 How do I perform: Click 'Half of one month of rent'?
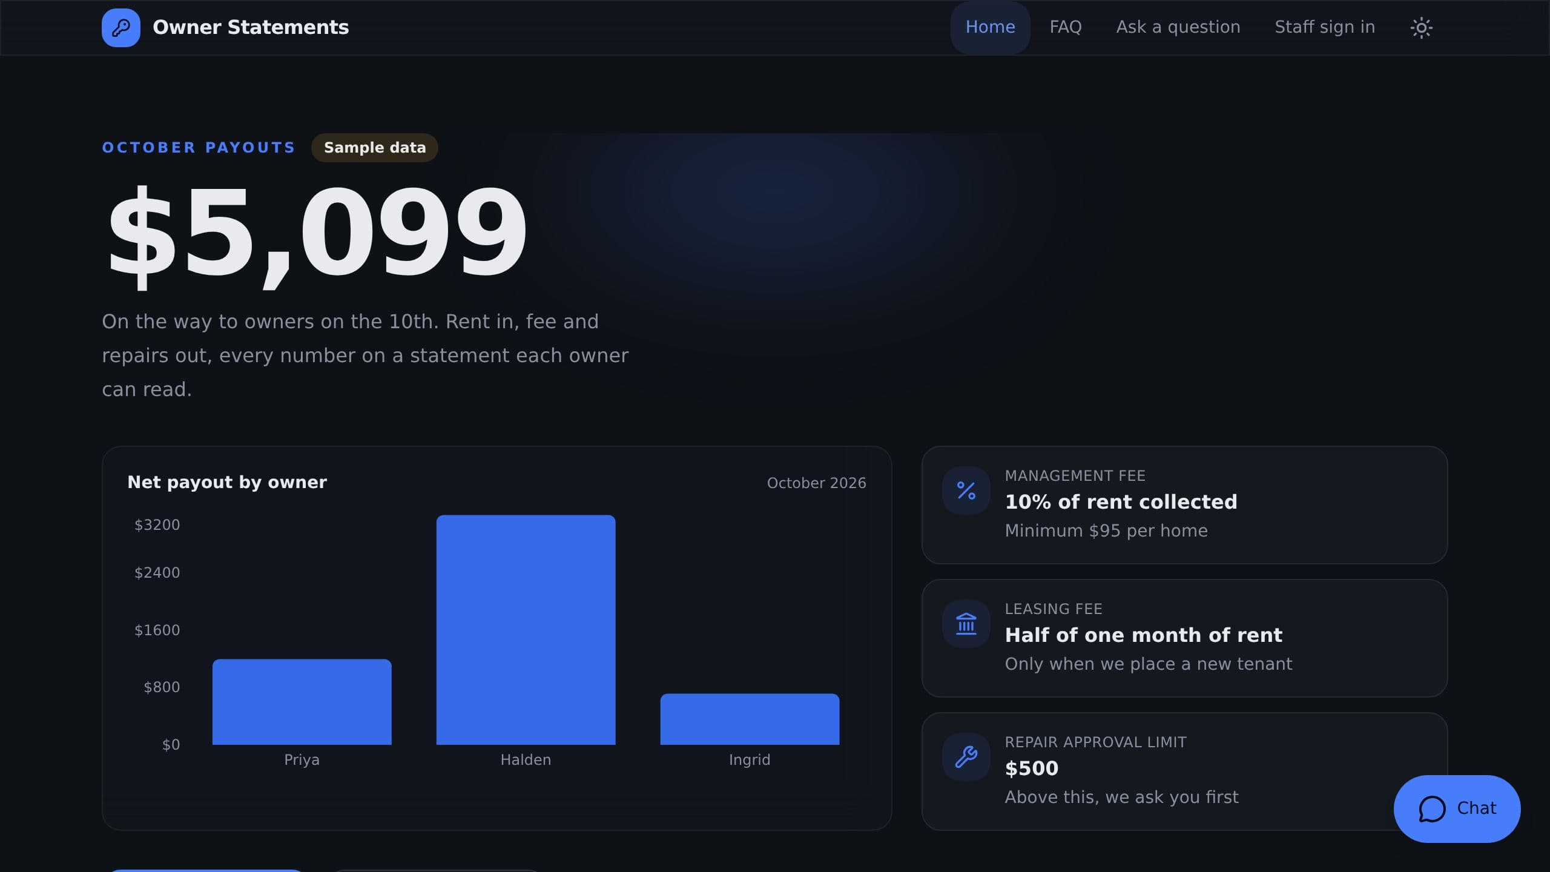pos(1143,635)
